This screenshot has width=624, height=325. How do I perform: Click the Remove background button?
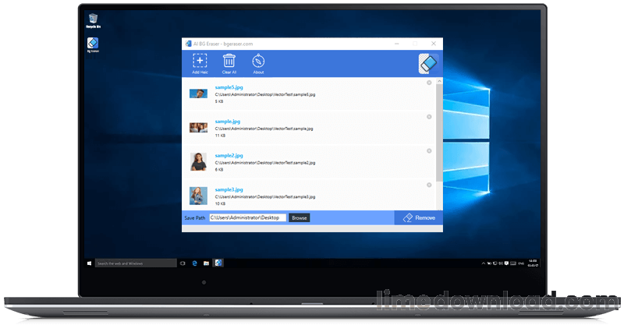coord(419,217)
